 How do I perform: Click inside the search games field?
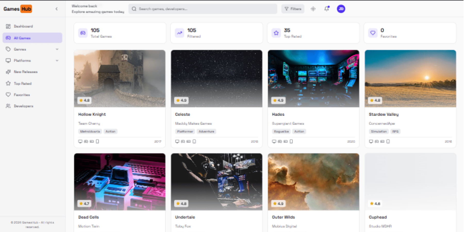(203, 9)
